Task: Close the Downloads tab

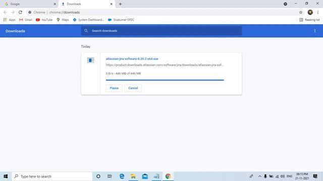Action: click(x=111, y=4)
